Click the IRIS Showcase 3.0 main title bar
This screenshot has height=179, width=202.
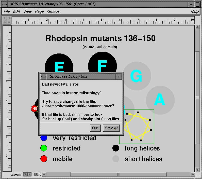(98, 4)
